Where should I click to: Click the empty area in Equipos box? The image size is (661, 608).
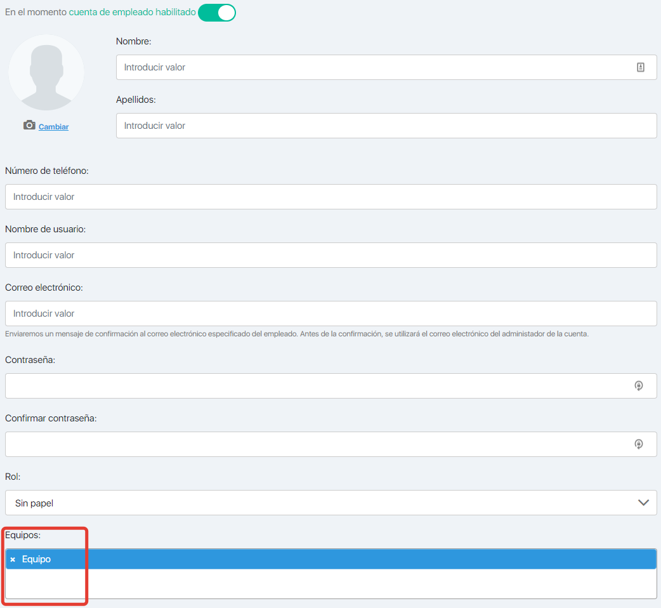coord(368,584)
